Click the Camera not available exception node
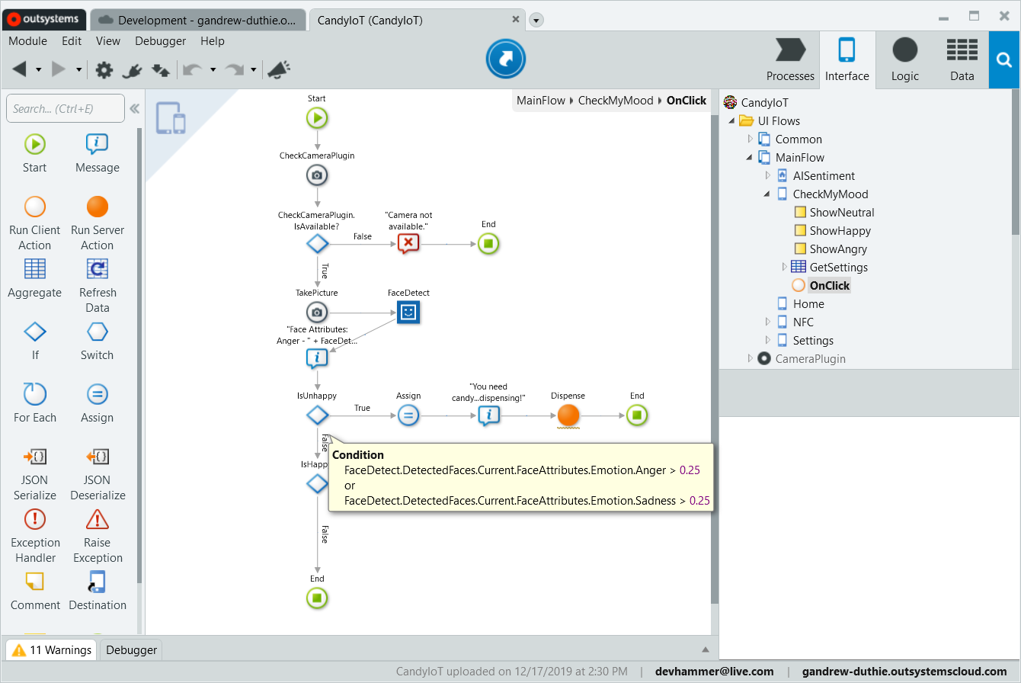Screen dimensions: 1021x683 point(408,244)
